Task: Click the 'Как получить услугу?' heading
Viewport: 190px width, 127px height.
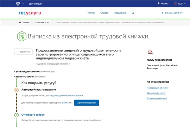Action: tap(39, 83)
